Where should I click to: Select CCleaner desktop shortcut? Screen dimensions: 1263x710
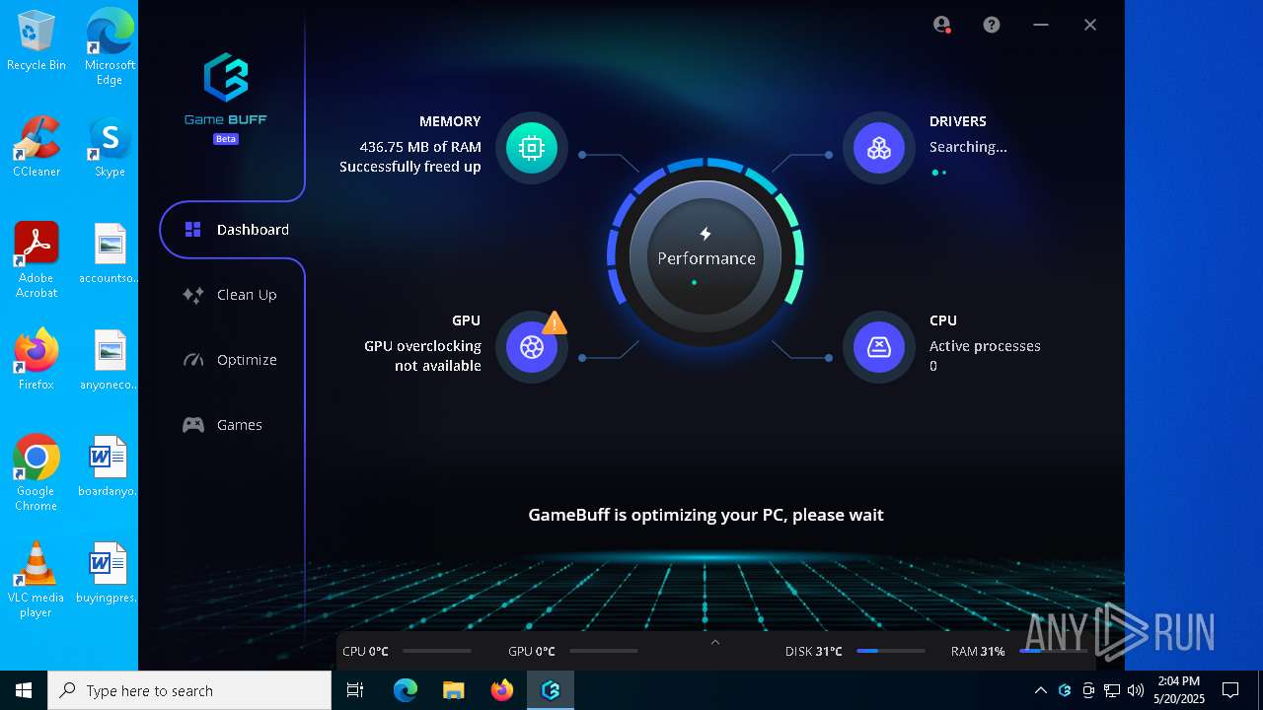[37, 147]
